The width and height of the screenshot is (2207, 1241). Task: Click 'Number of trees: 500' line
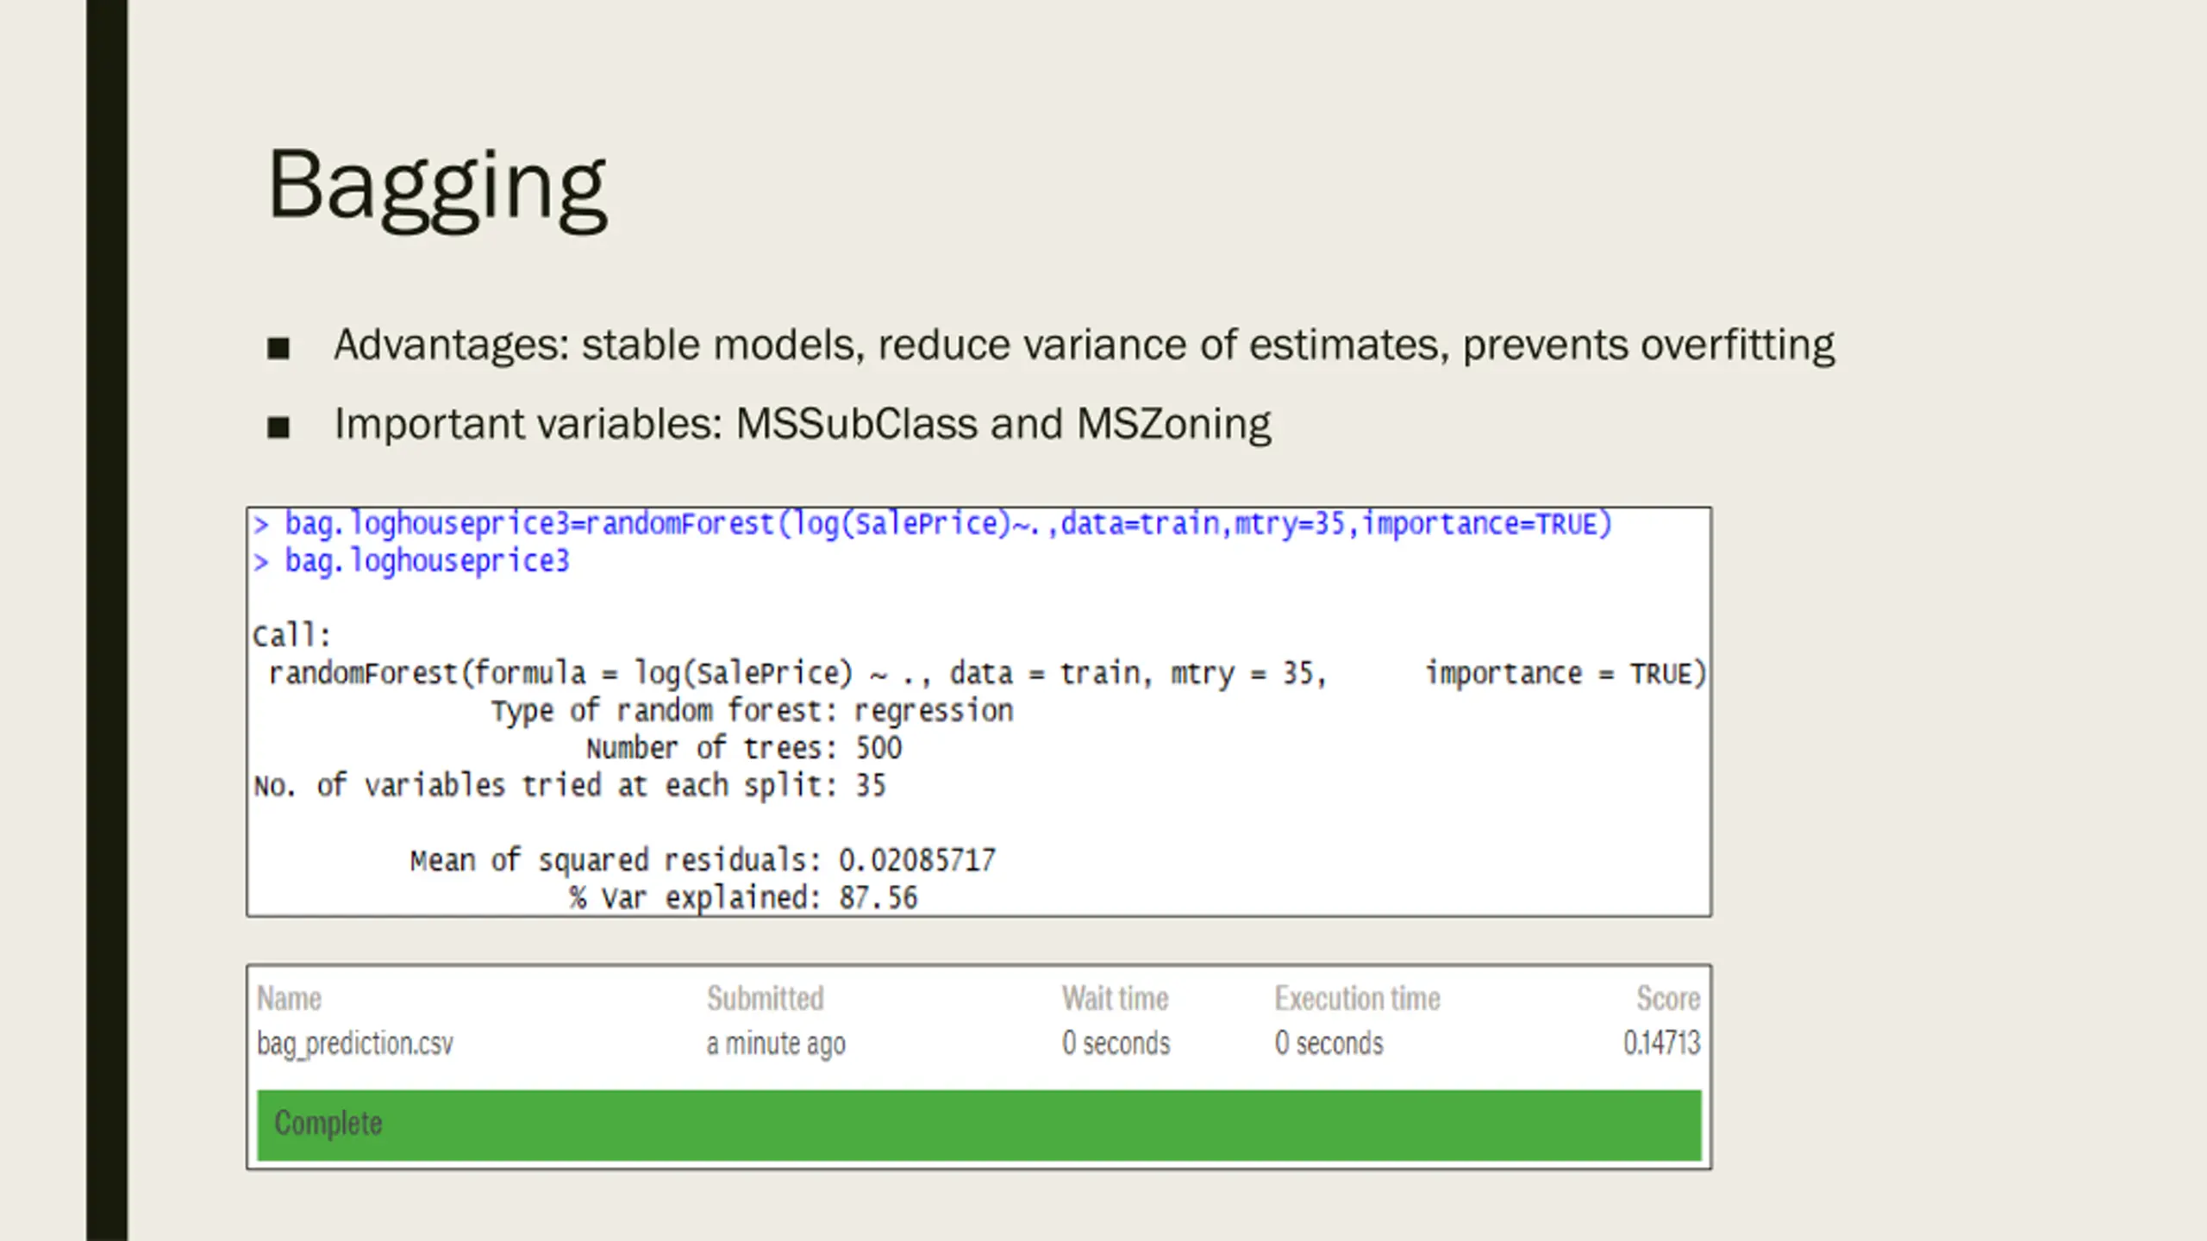pyautogui.click(x=744, y=748)
